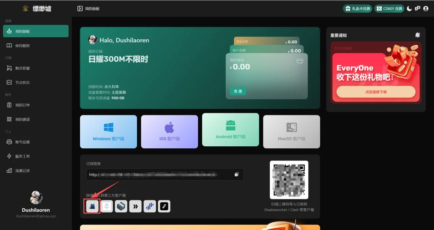Copy the subscription link using copy icon
The width and height of the screenshot is (434, 230).
(x=236, y=174)
